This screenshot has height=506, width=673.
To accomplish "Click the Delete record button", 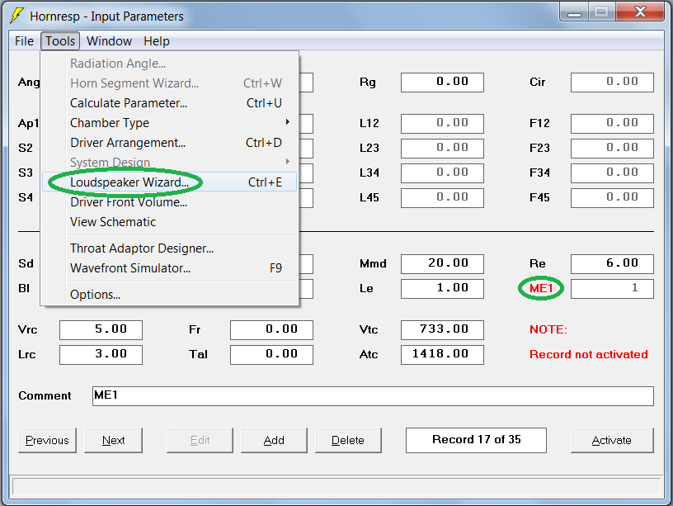I will pos(348,440).
